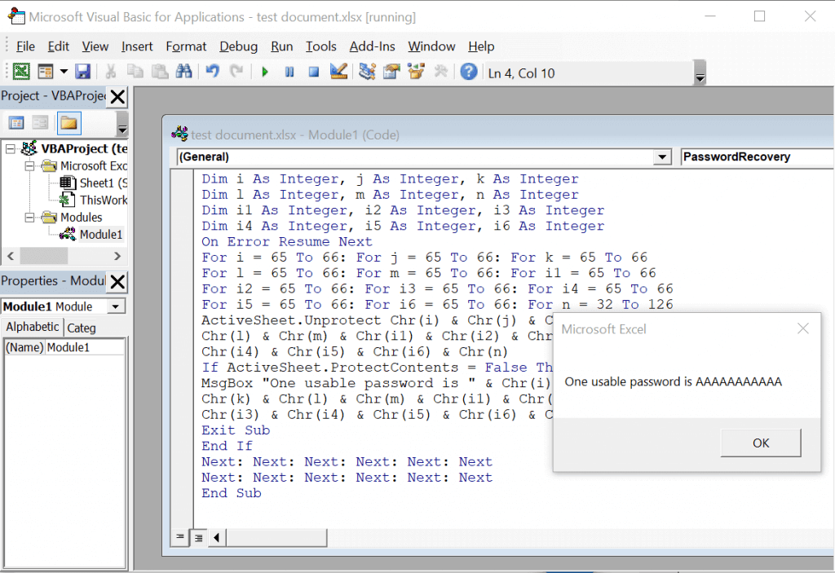The height and width of the screenshot is (573, 835).
Task: Click the Project pane left scroll arrow
Action: pos(11,256)
